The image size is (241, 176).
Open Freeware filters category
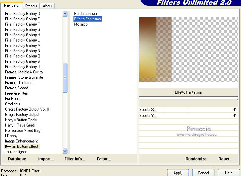click(x=17, y=93)
